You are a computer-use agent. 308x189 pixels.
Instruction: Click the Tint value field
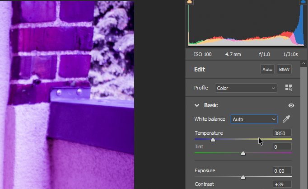[x=282, y=146]
